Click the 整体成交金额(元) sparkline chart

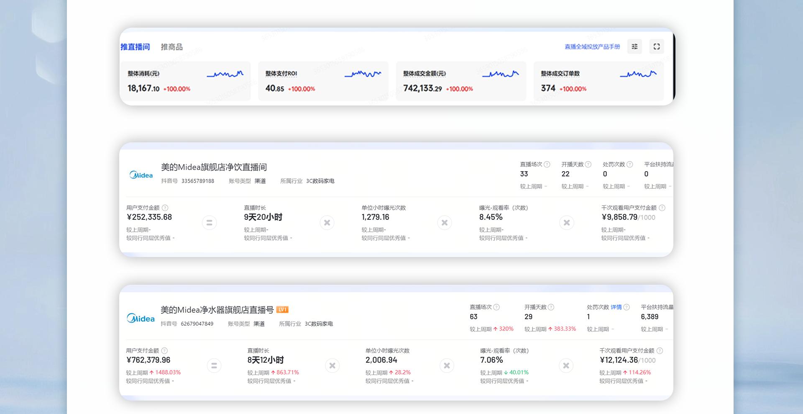(500, 74)
